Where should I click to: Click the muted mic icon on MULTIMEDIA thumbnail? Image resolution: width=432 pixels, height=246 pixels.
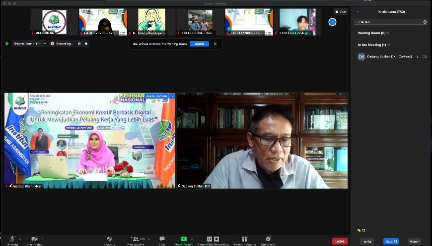[32, 33]
